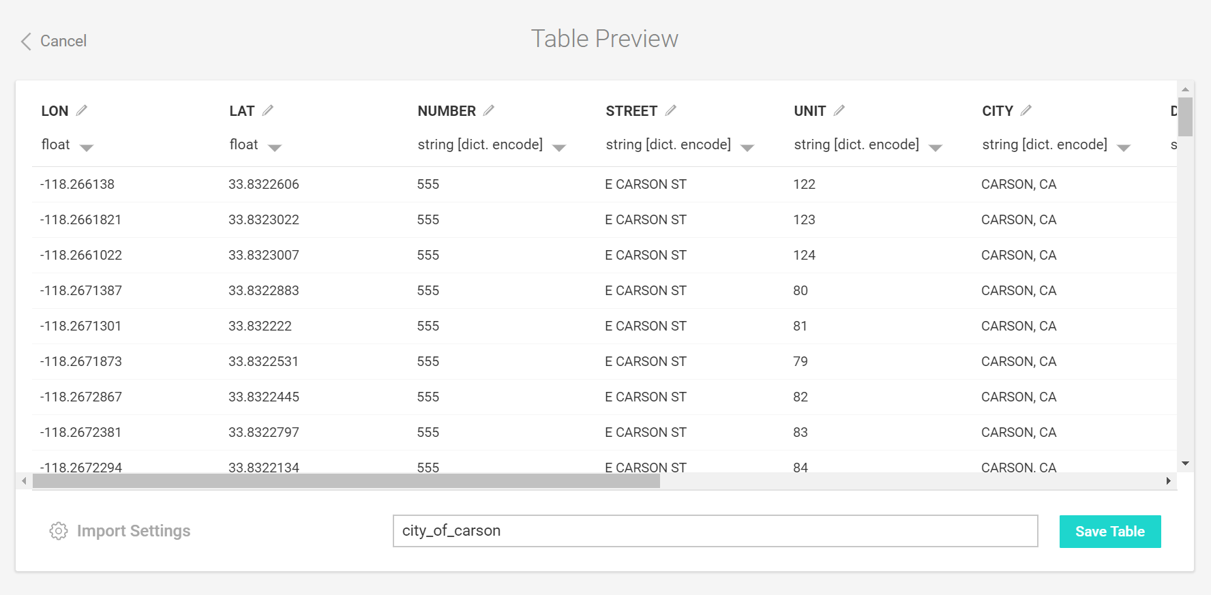Rename NUMBER column via pencil icon
The image size is (1211, 595).
point(489,110)
